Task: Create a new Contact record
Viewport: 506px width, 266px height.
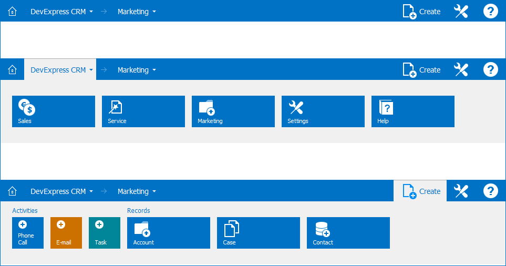Action: 348,233
